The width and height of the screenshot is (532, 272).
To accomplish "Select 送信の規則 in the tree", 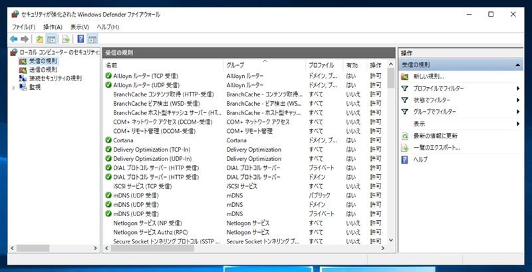I will [x=43, y=70].
